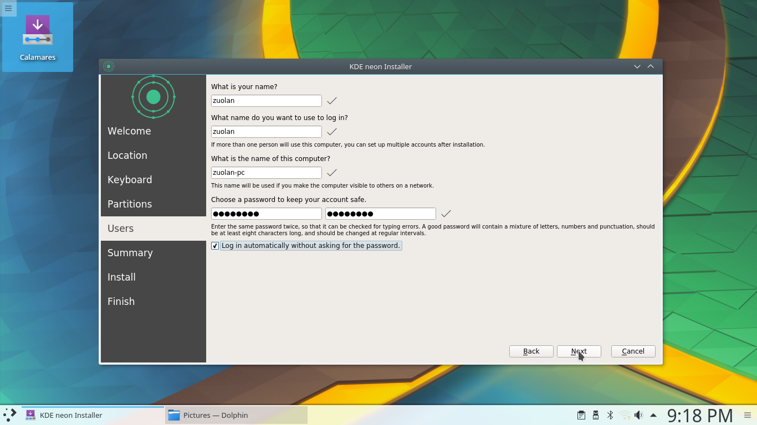Screen dimensions: 757x425
Task: Click the installer titlebar app icon
Action: (x=109, y=66)
